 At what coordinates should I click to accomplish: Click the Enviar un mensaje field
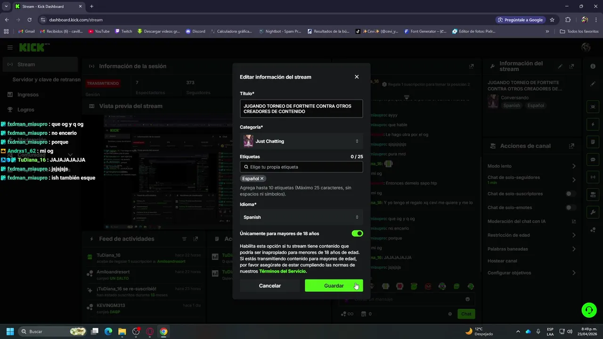(406, 299)
